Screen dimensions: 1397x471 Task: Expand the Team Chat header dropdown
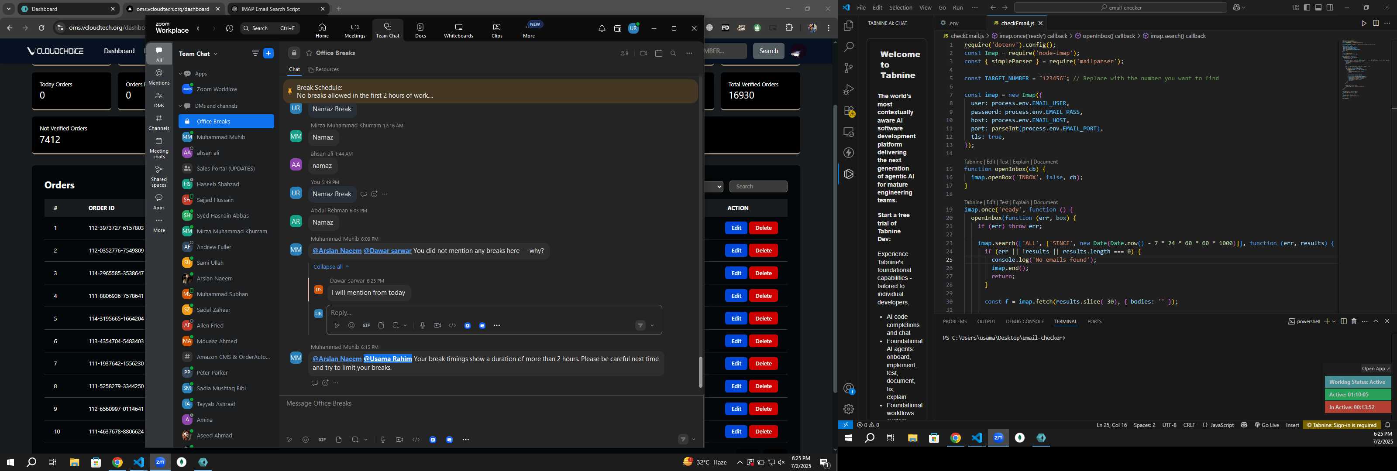pos(215,54)
